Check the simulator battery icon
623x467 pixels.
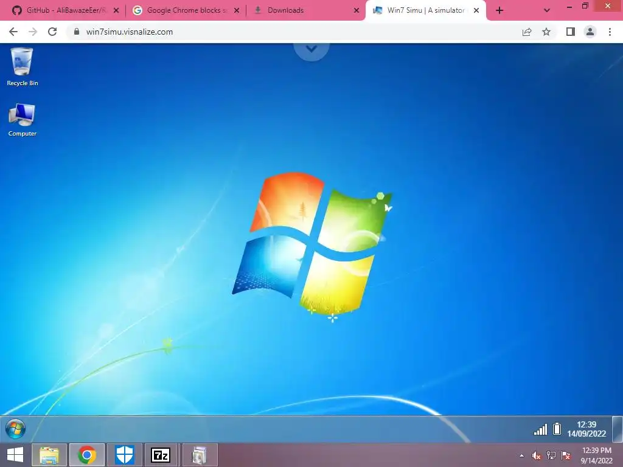[x=557, y=429]
